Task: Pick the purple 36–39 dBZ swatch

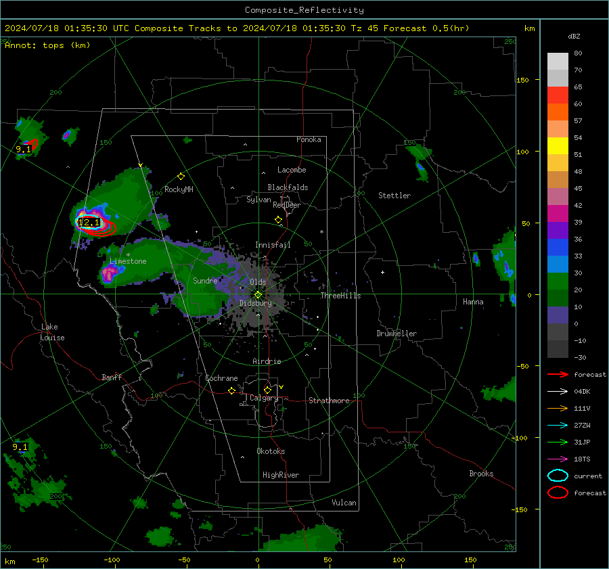Action: pos(558,231)
